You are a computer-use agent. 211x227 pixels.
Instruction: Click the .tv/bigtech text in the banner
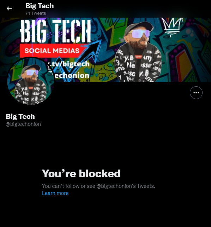69,64
